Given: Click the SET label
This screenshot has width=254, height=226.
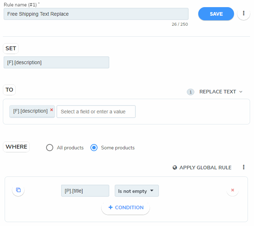Looking at the screenshot, I should pyautogui.click(x=11, y=48).
